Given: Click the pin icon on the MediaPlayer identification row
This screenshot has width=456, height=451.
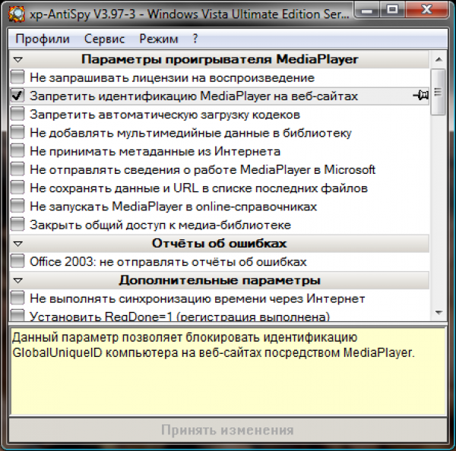Looking at the screenshot, I should click(x=421, y=96).
